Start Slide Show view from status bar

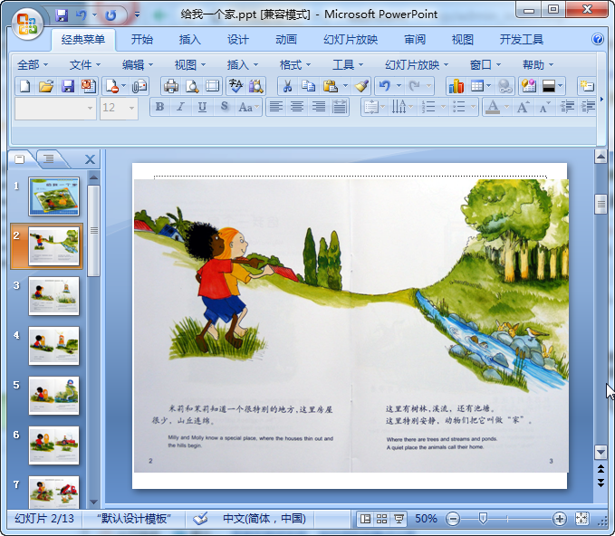(399, 519)
